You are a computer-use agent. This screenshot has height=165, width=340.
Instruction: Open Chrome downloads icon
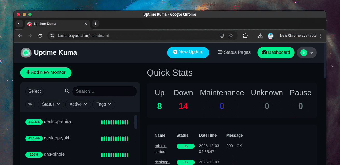click(x=260, y=36)
